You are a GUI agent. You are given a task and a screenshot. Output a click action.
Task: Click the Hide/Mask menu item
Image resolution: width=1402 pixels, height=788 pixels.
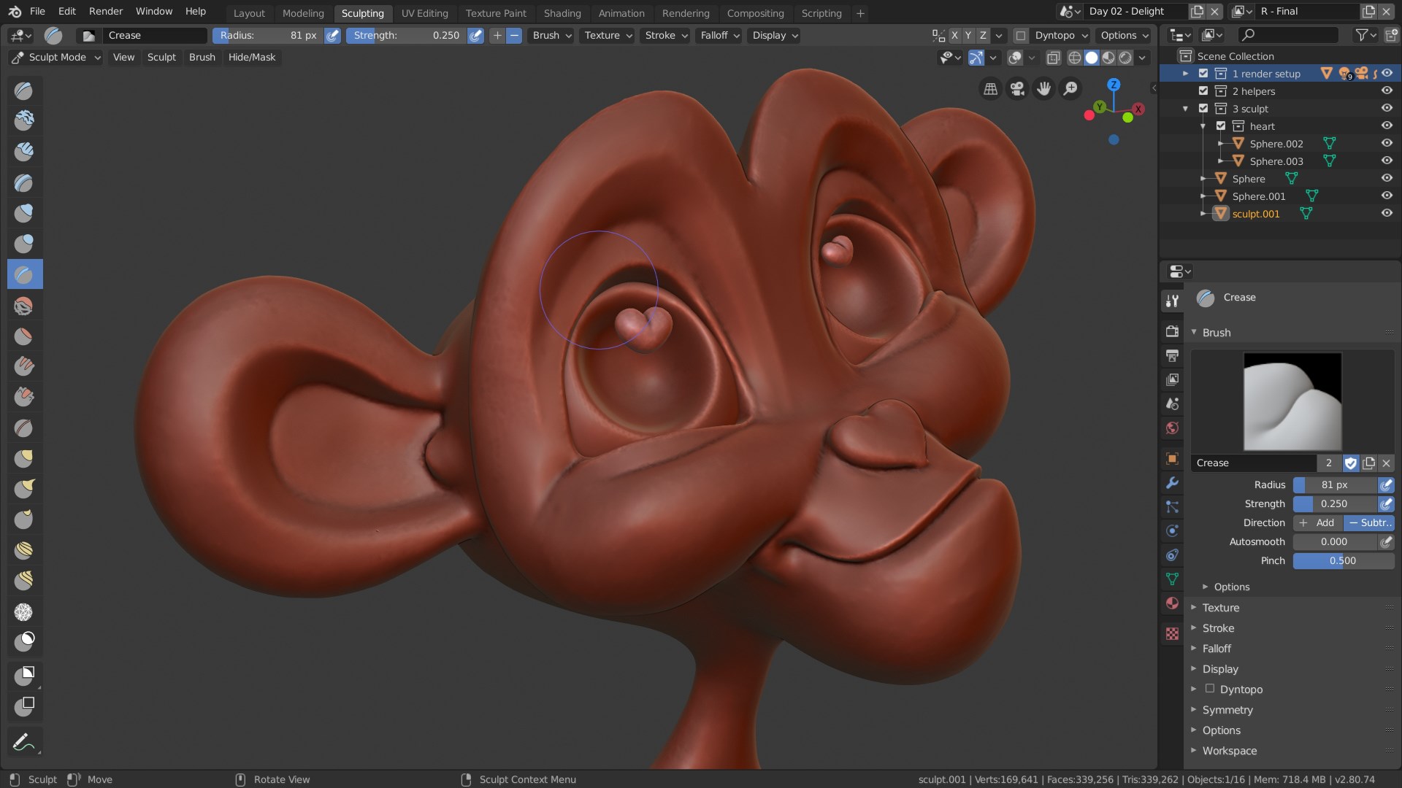point(251,57)
